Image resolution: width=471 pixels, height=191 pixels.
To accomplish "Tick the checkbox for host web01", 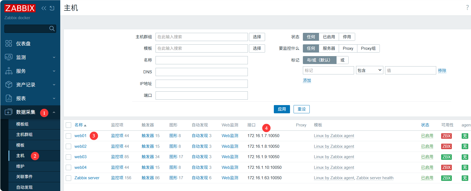I will click(68, 136).
